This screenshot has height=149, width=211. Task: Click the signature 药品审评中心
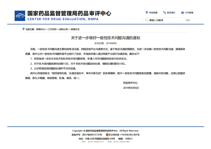[x=130, y=83]
